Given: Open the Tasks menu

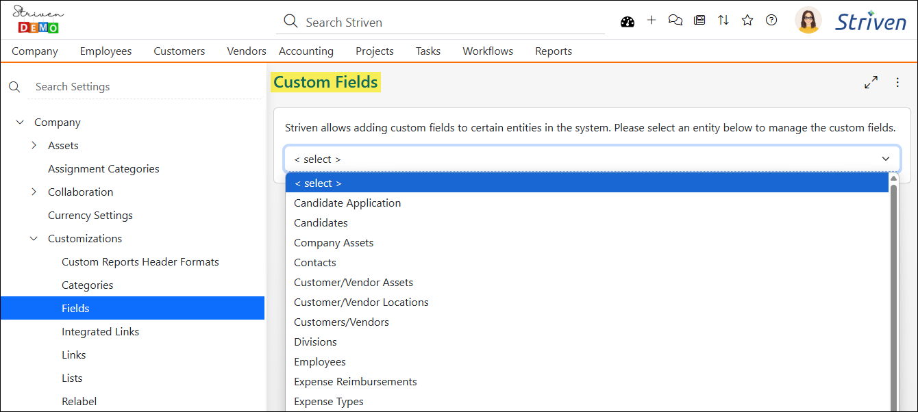Looking at the screenshot, I should [x=428, y=51].
